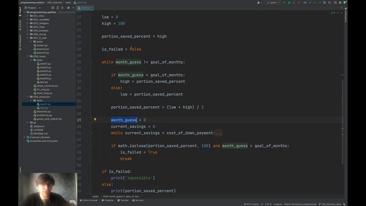This screenshot has width=366, height=206.
Task: Open while_loop.py file
Action: (x=43, y=93)
